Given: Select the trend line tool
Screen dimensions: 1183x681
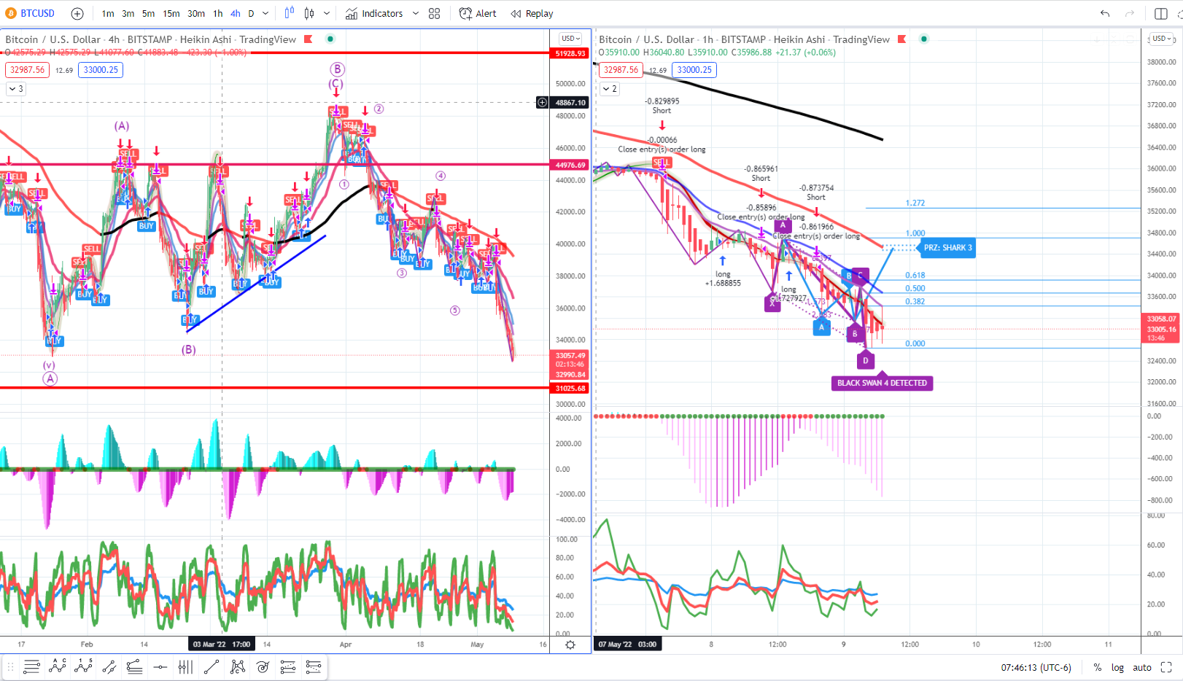Looking at the screenshot, I should tap(212, 666).
